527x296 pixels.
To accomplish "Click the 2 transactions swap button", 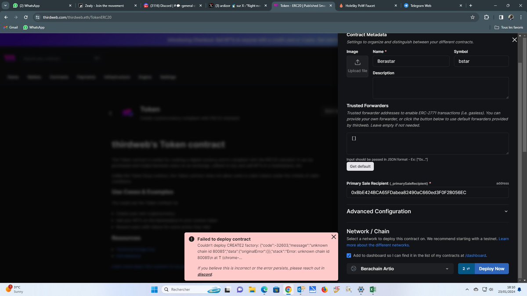I will (466, 268).
